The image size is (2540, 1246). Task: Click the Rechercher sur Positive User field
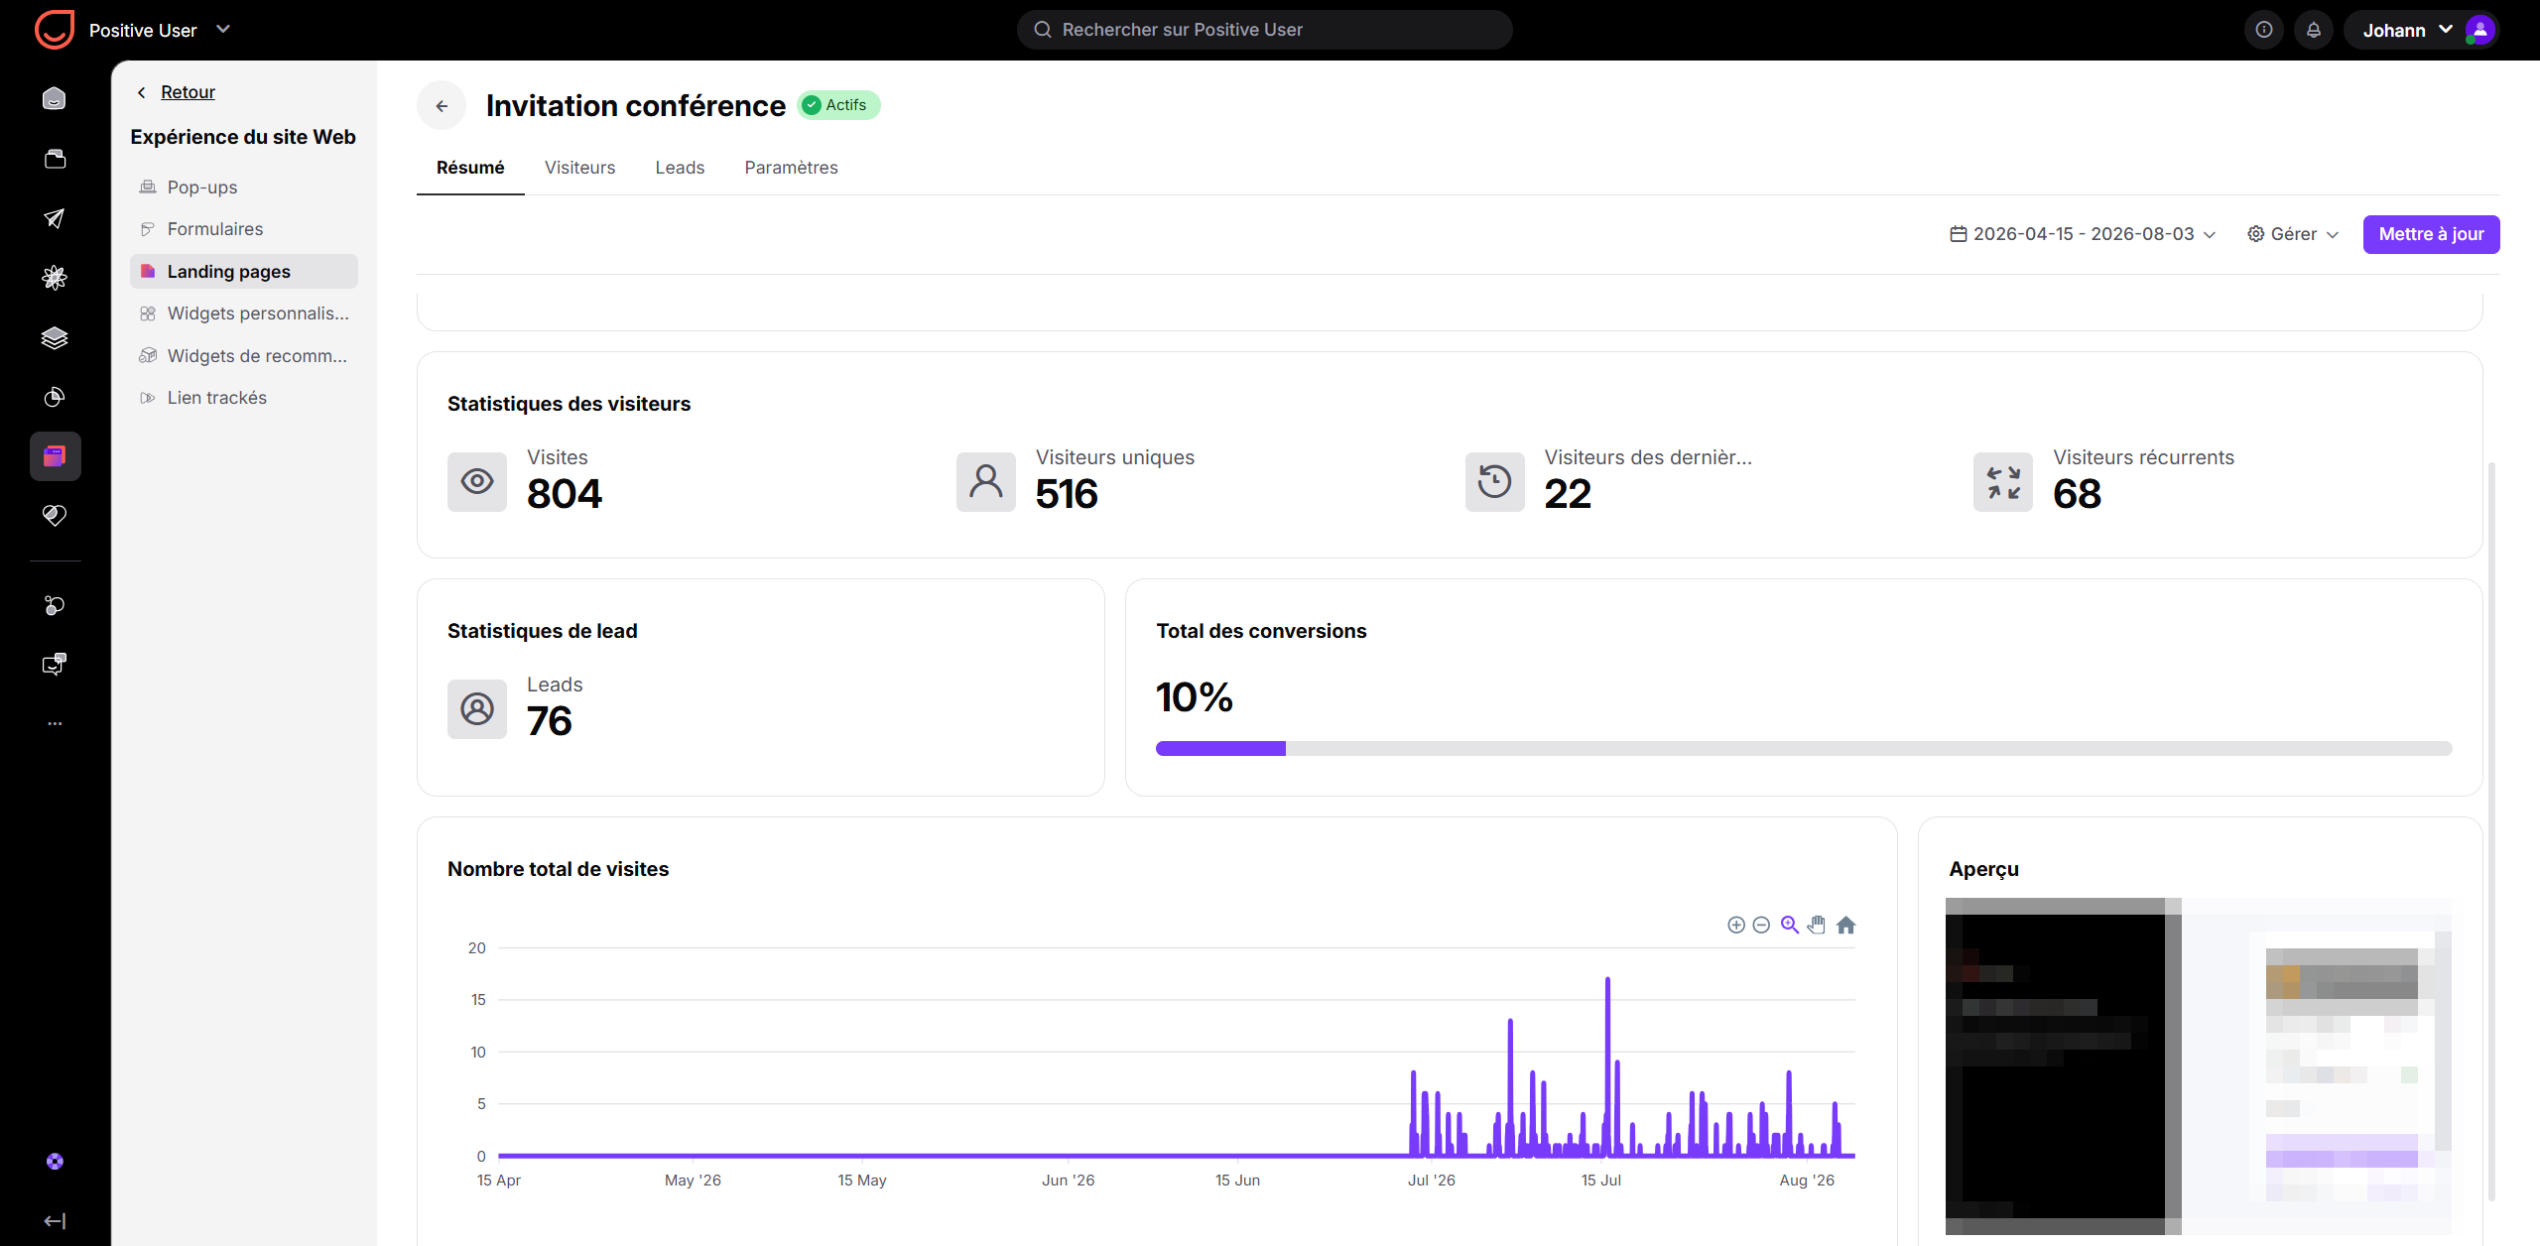click(x=1264, y=30)
